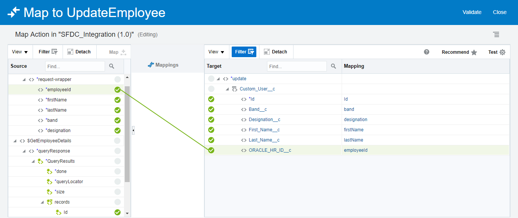Click the Source search magnifier icon
Viewport: 518px width, 218px height.
pyautogui.click(x=111, y=66)
